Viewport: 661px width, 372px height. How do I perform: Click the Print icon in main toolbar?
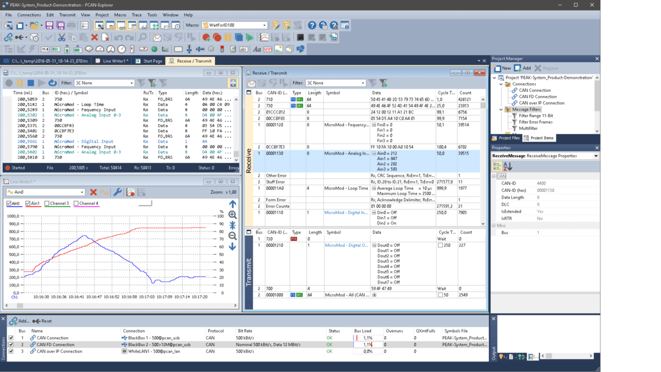pos(71,25)
